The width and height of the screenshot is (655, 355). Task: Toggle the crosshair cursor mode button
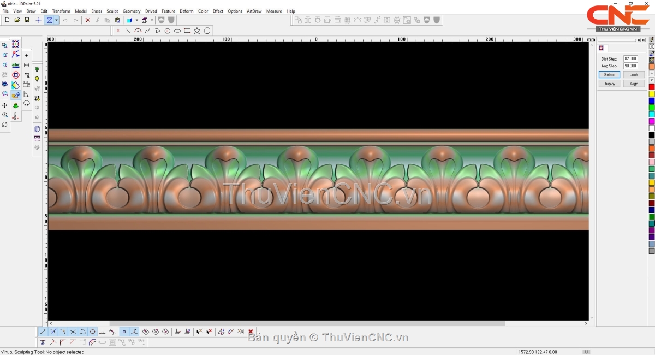pyautogui.click(x=38, y=20)
